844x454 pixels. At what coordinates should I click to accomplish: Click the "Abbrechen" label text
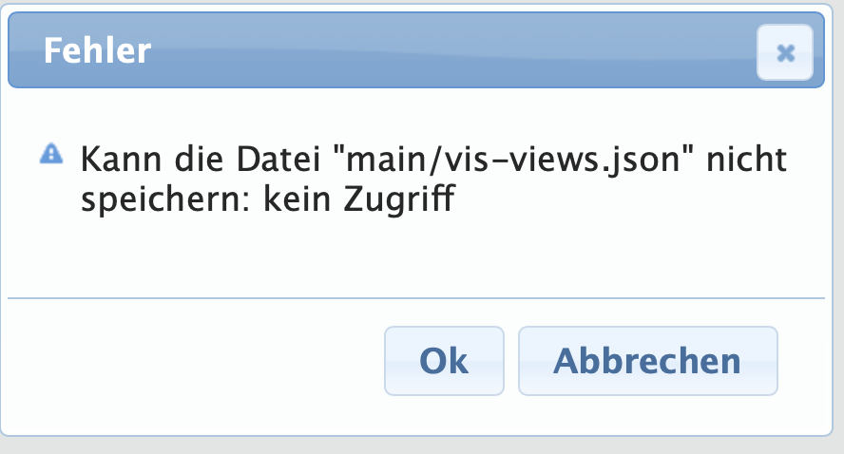(x=647, y=361)
